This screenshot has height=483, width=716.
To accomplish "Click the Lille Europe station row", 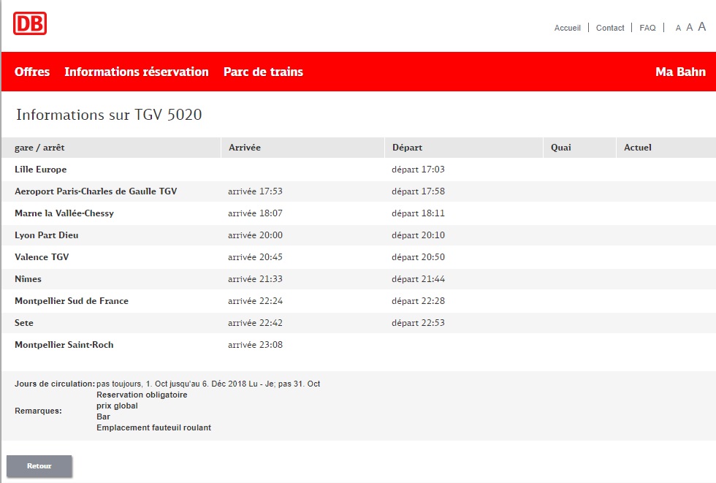I will pos(40,170).
